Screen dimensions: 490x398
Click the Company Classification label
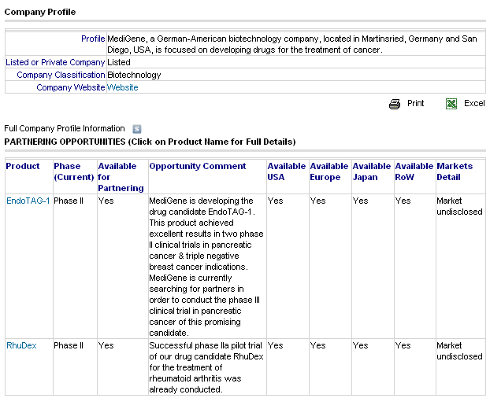[61, 75]
